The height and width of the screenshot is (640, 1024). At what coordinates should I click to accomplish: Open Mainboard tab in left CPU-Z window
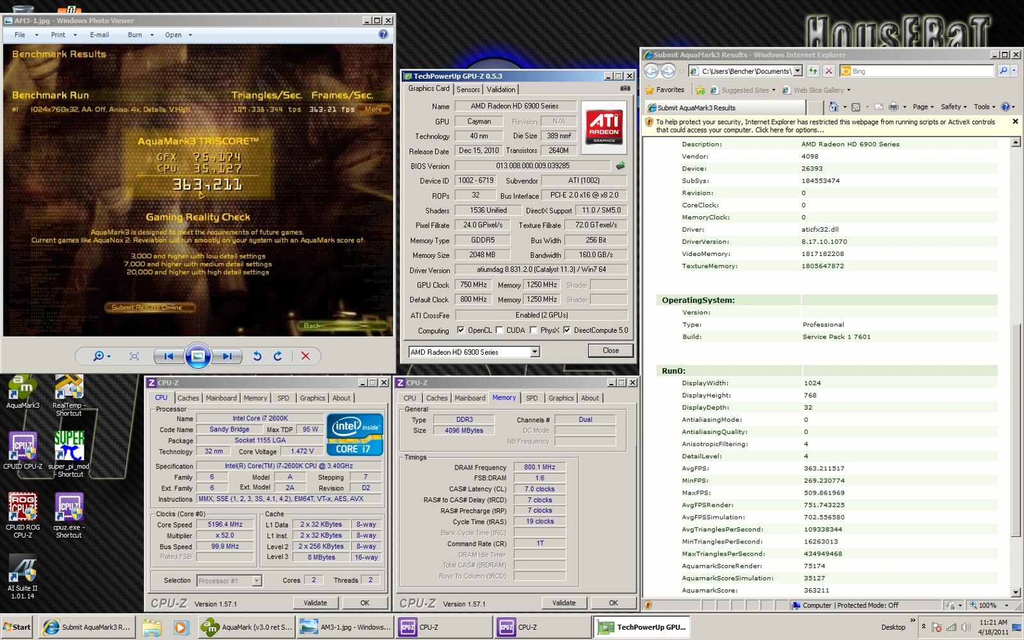[221, 398]
